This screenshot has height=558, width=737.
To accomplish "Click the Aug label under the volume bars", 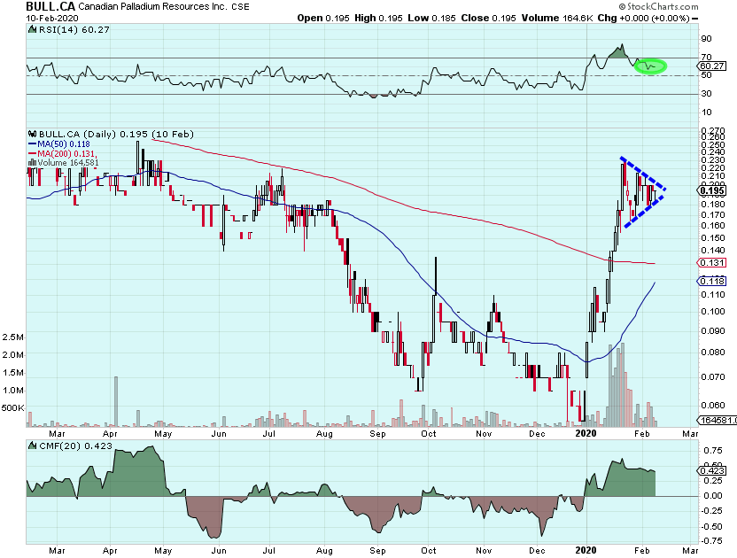I will click(x=324, y=433).
